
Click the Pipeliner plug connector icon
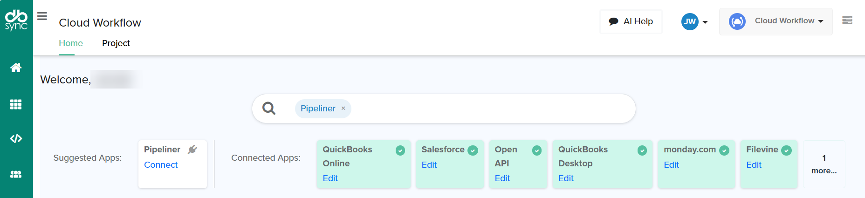pos(192,150)
